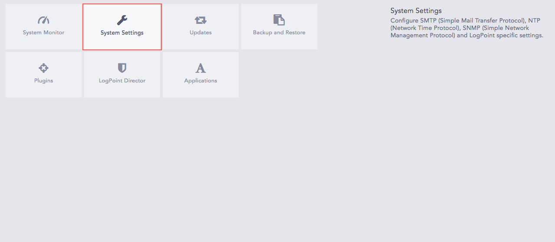Click the SMTP, NTP, SNMP description paragraph
Viewport: 555px width, 242px height.
pos(467,28)
